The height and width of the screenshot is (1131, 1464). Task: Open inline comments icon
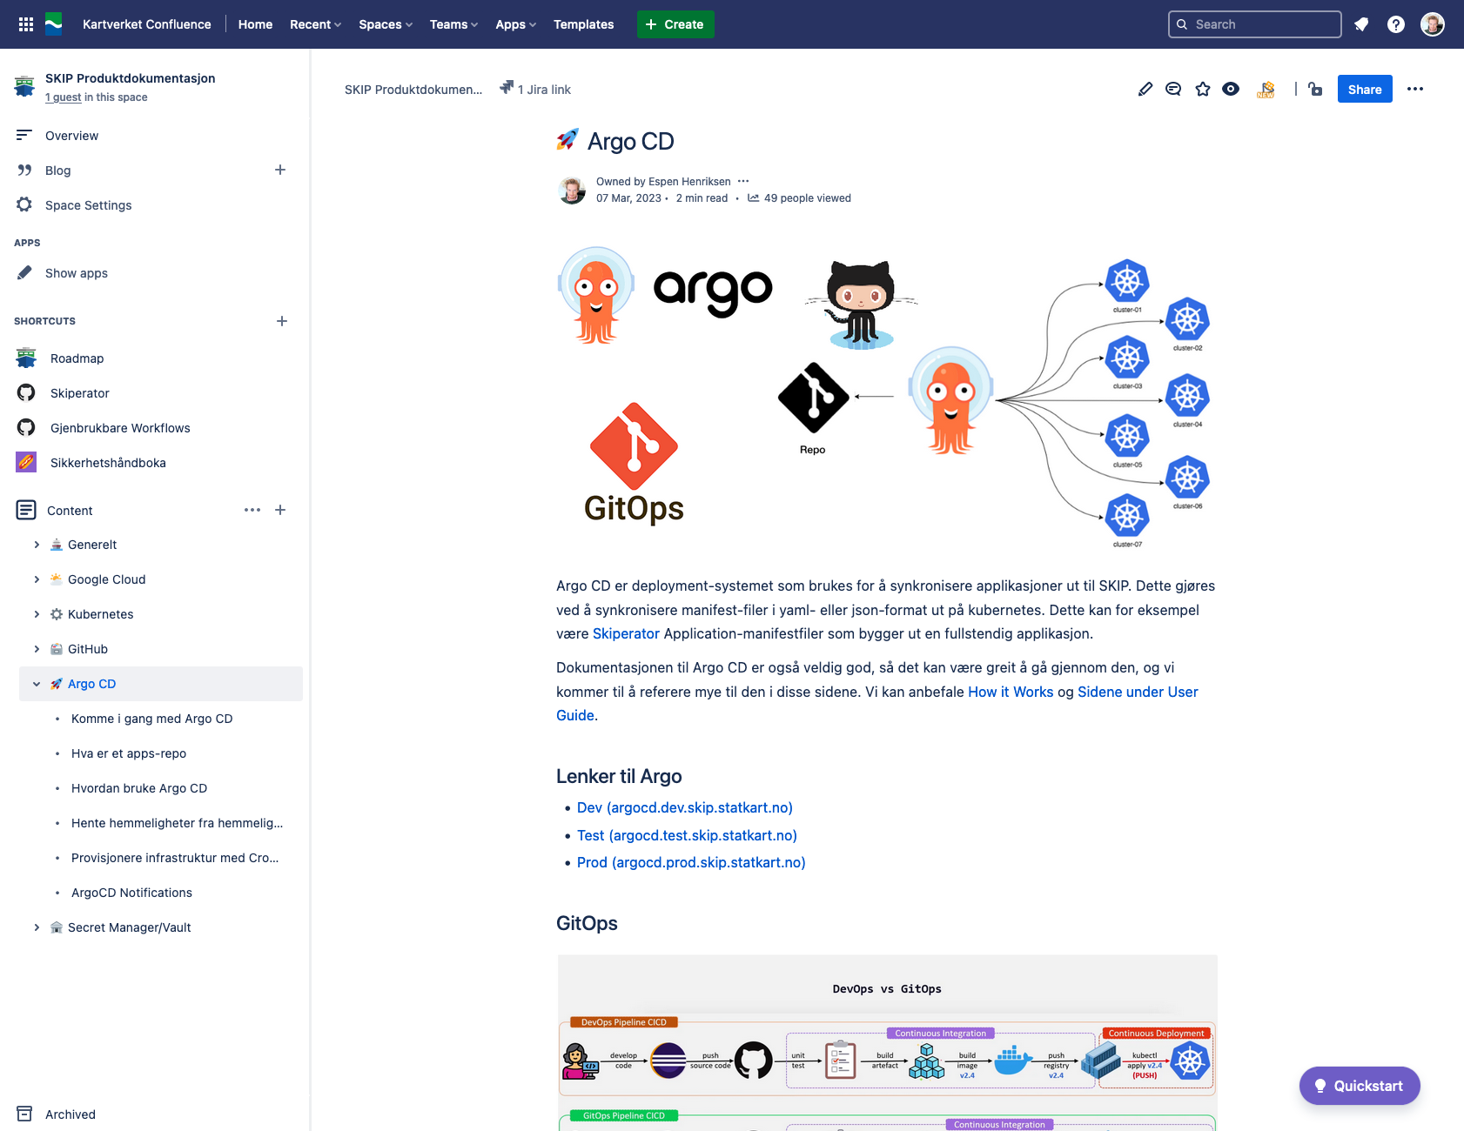[x=1173, y=89]
